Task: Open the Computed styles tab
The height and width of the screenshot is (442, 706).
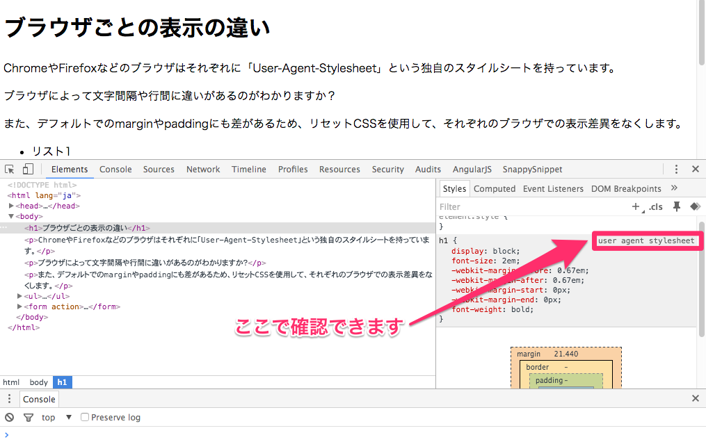Action: (495, 188)
